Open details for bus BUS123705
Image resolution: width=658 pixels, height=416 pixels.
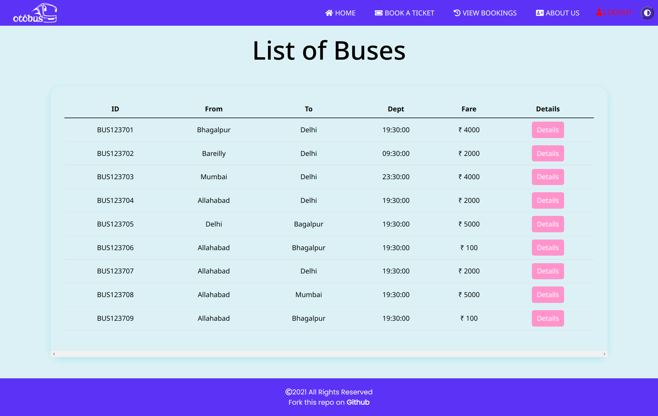coord(547,224)
